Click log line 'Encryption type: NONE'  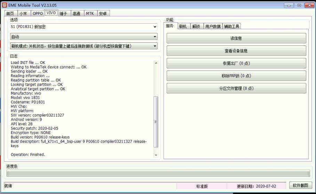[31, 133]
